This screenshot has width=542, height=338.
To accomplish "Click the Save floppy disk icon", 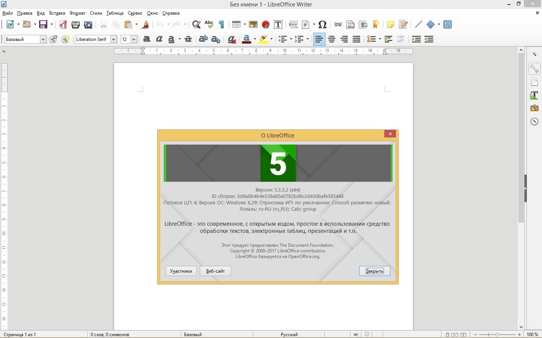I will pos(43,24).
